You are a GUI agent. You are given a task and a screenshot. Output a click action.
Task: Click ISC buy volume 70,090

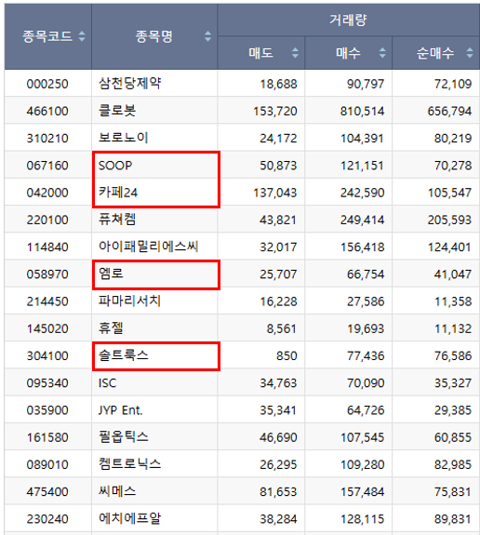pos(366,383)
